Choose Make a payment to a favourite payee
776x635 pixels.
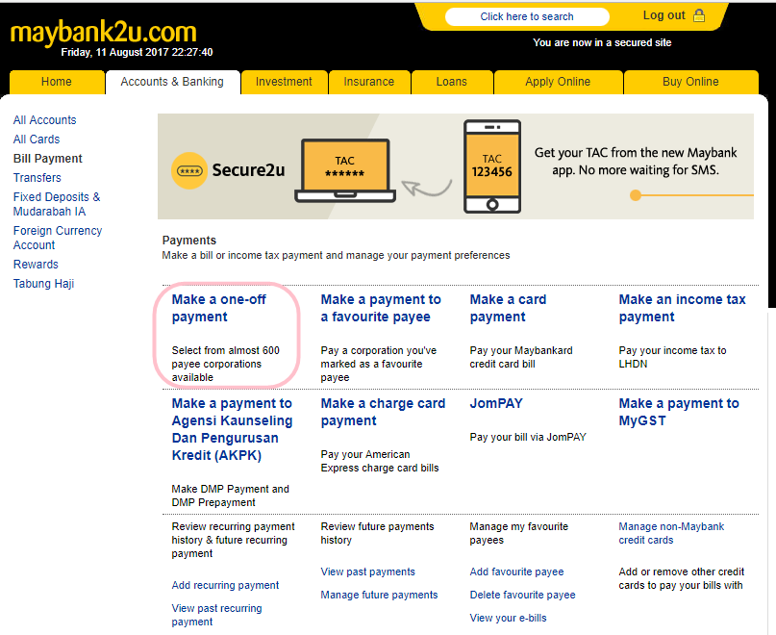point(381,308)
